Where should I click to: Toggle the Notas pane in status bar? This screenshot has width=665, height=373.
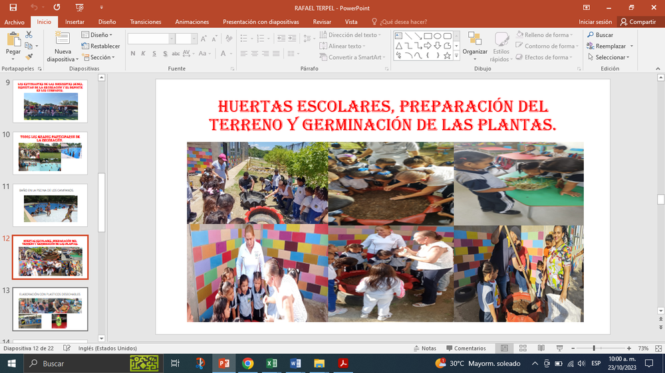click(424, 348)
